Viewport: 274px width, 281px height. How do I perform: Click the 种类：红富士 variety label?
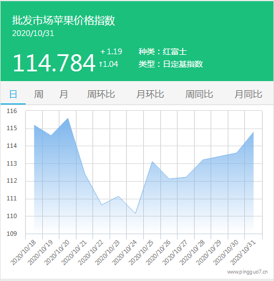click(163, 51)
